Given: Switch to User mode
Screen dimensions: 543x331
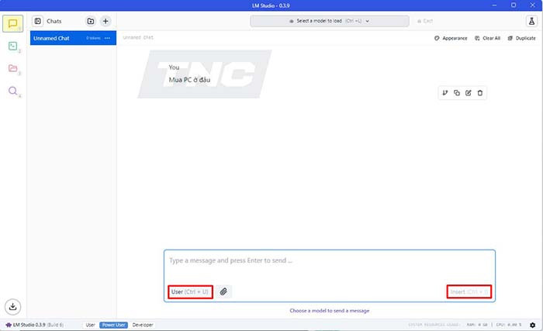Looking at the screenshot, I should point(91,325).
